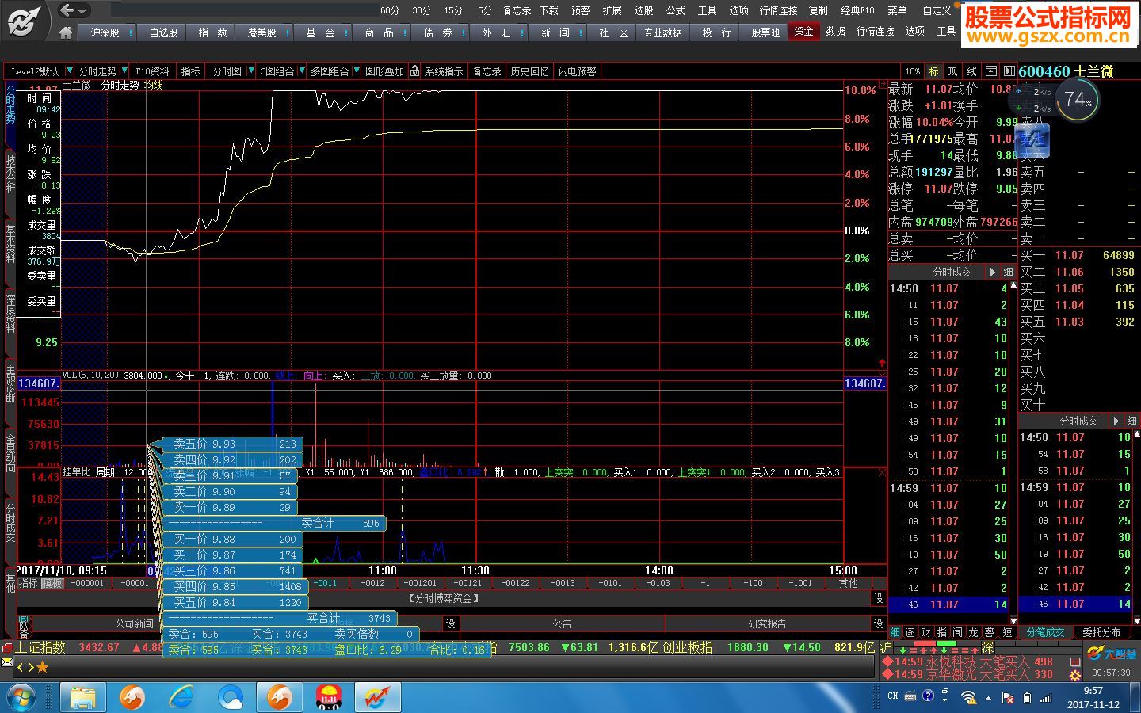The image size is (1141, 713).
Task: Click the network Wi-Fi tray icon
Action: pos(968,697)
